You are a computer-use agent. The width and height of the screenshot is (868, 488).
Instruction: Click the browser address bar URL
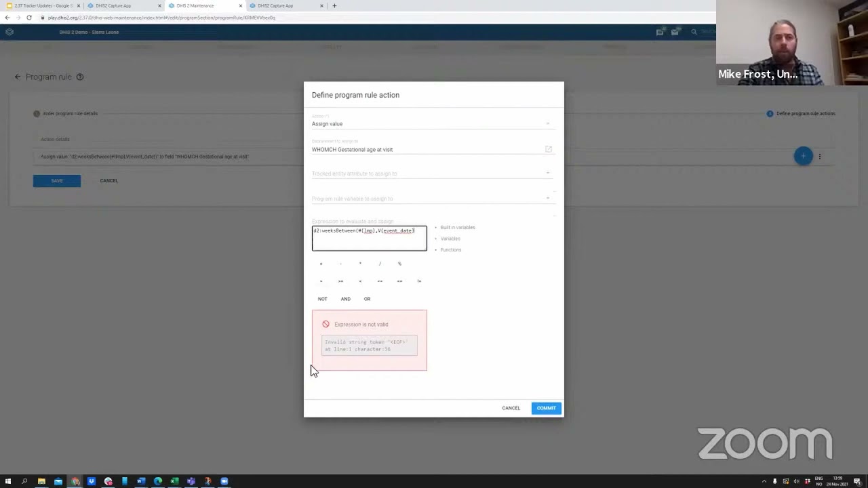[x=161, y=17]
